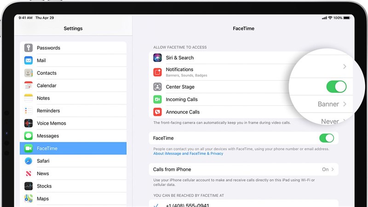
Task: Tap the Banner value text
Action: [328, 104]
